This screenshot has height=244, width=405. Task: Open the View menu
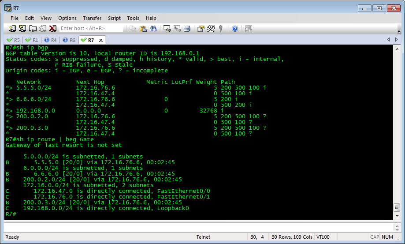click(46, 18)
